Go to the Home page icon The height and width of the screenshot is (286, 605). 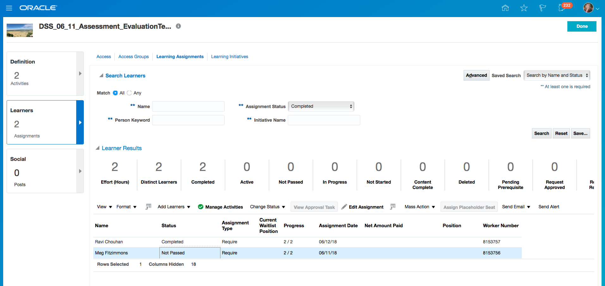(x=505, y=8)
